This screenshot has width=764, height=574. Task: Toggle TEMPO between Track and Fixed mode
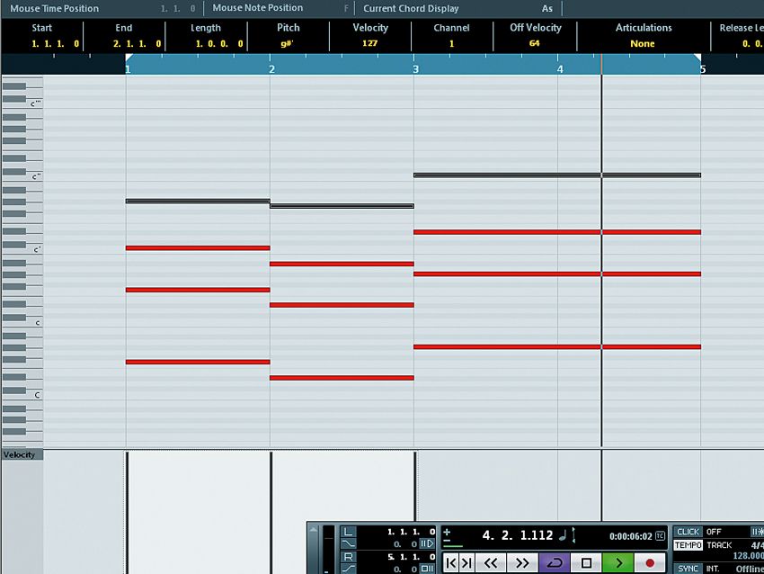tap(687, 543)
